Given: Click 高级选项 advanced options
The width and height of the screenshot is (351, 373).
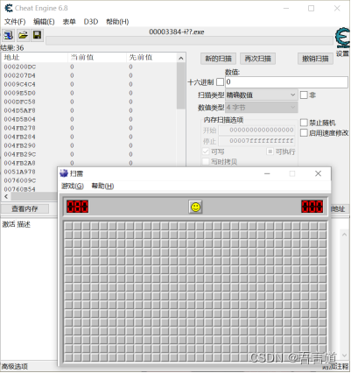Looking at the screenshot, I should (x=15, y=366).
